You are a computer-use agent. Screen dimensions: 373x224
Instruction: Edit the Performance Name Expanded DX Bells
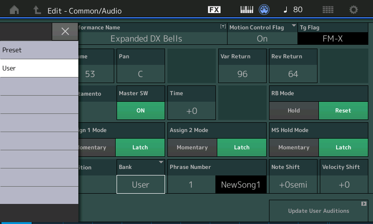(146, 38)
